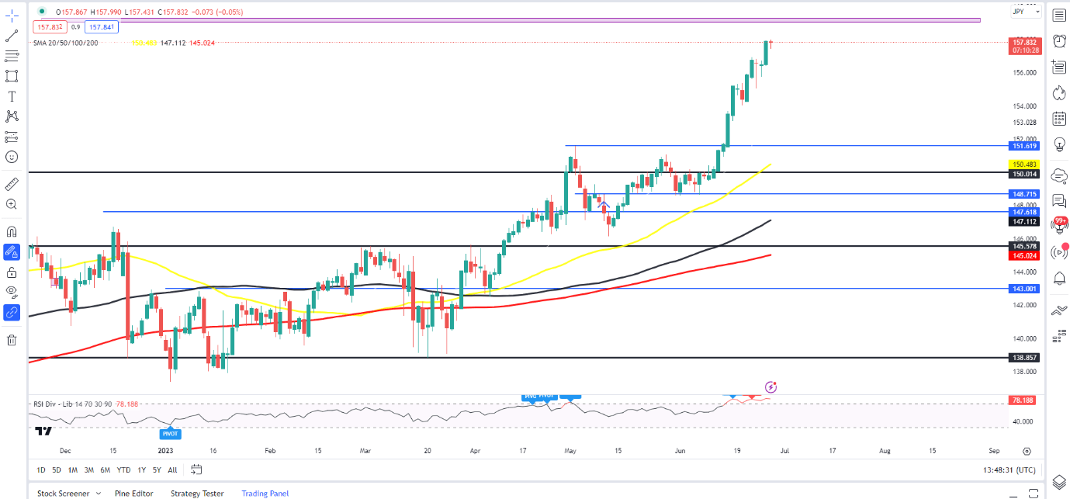Toggle drawings sync link button
The image size is (1070, 499).
[12, 313]
